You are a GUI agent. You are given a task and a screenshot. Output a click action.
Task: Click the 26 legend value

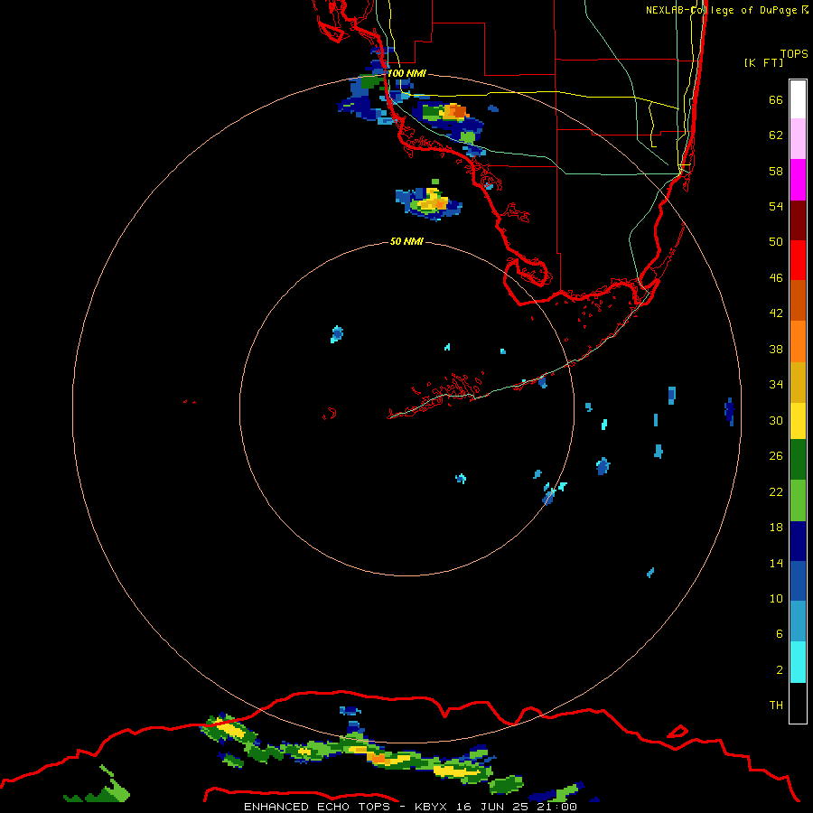coord(776,456)
